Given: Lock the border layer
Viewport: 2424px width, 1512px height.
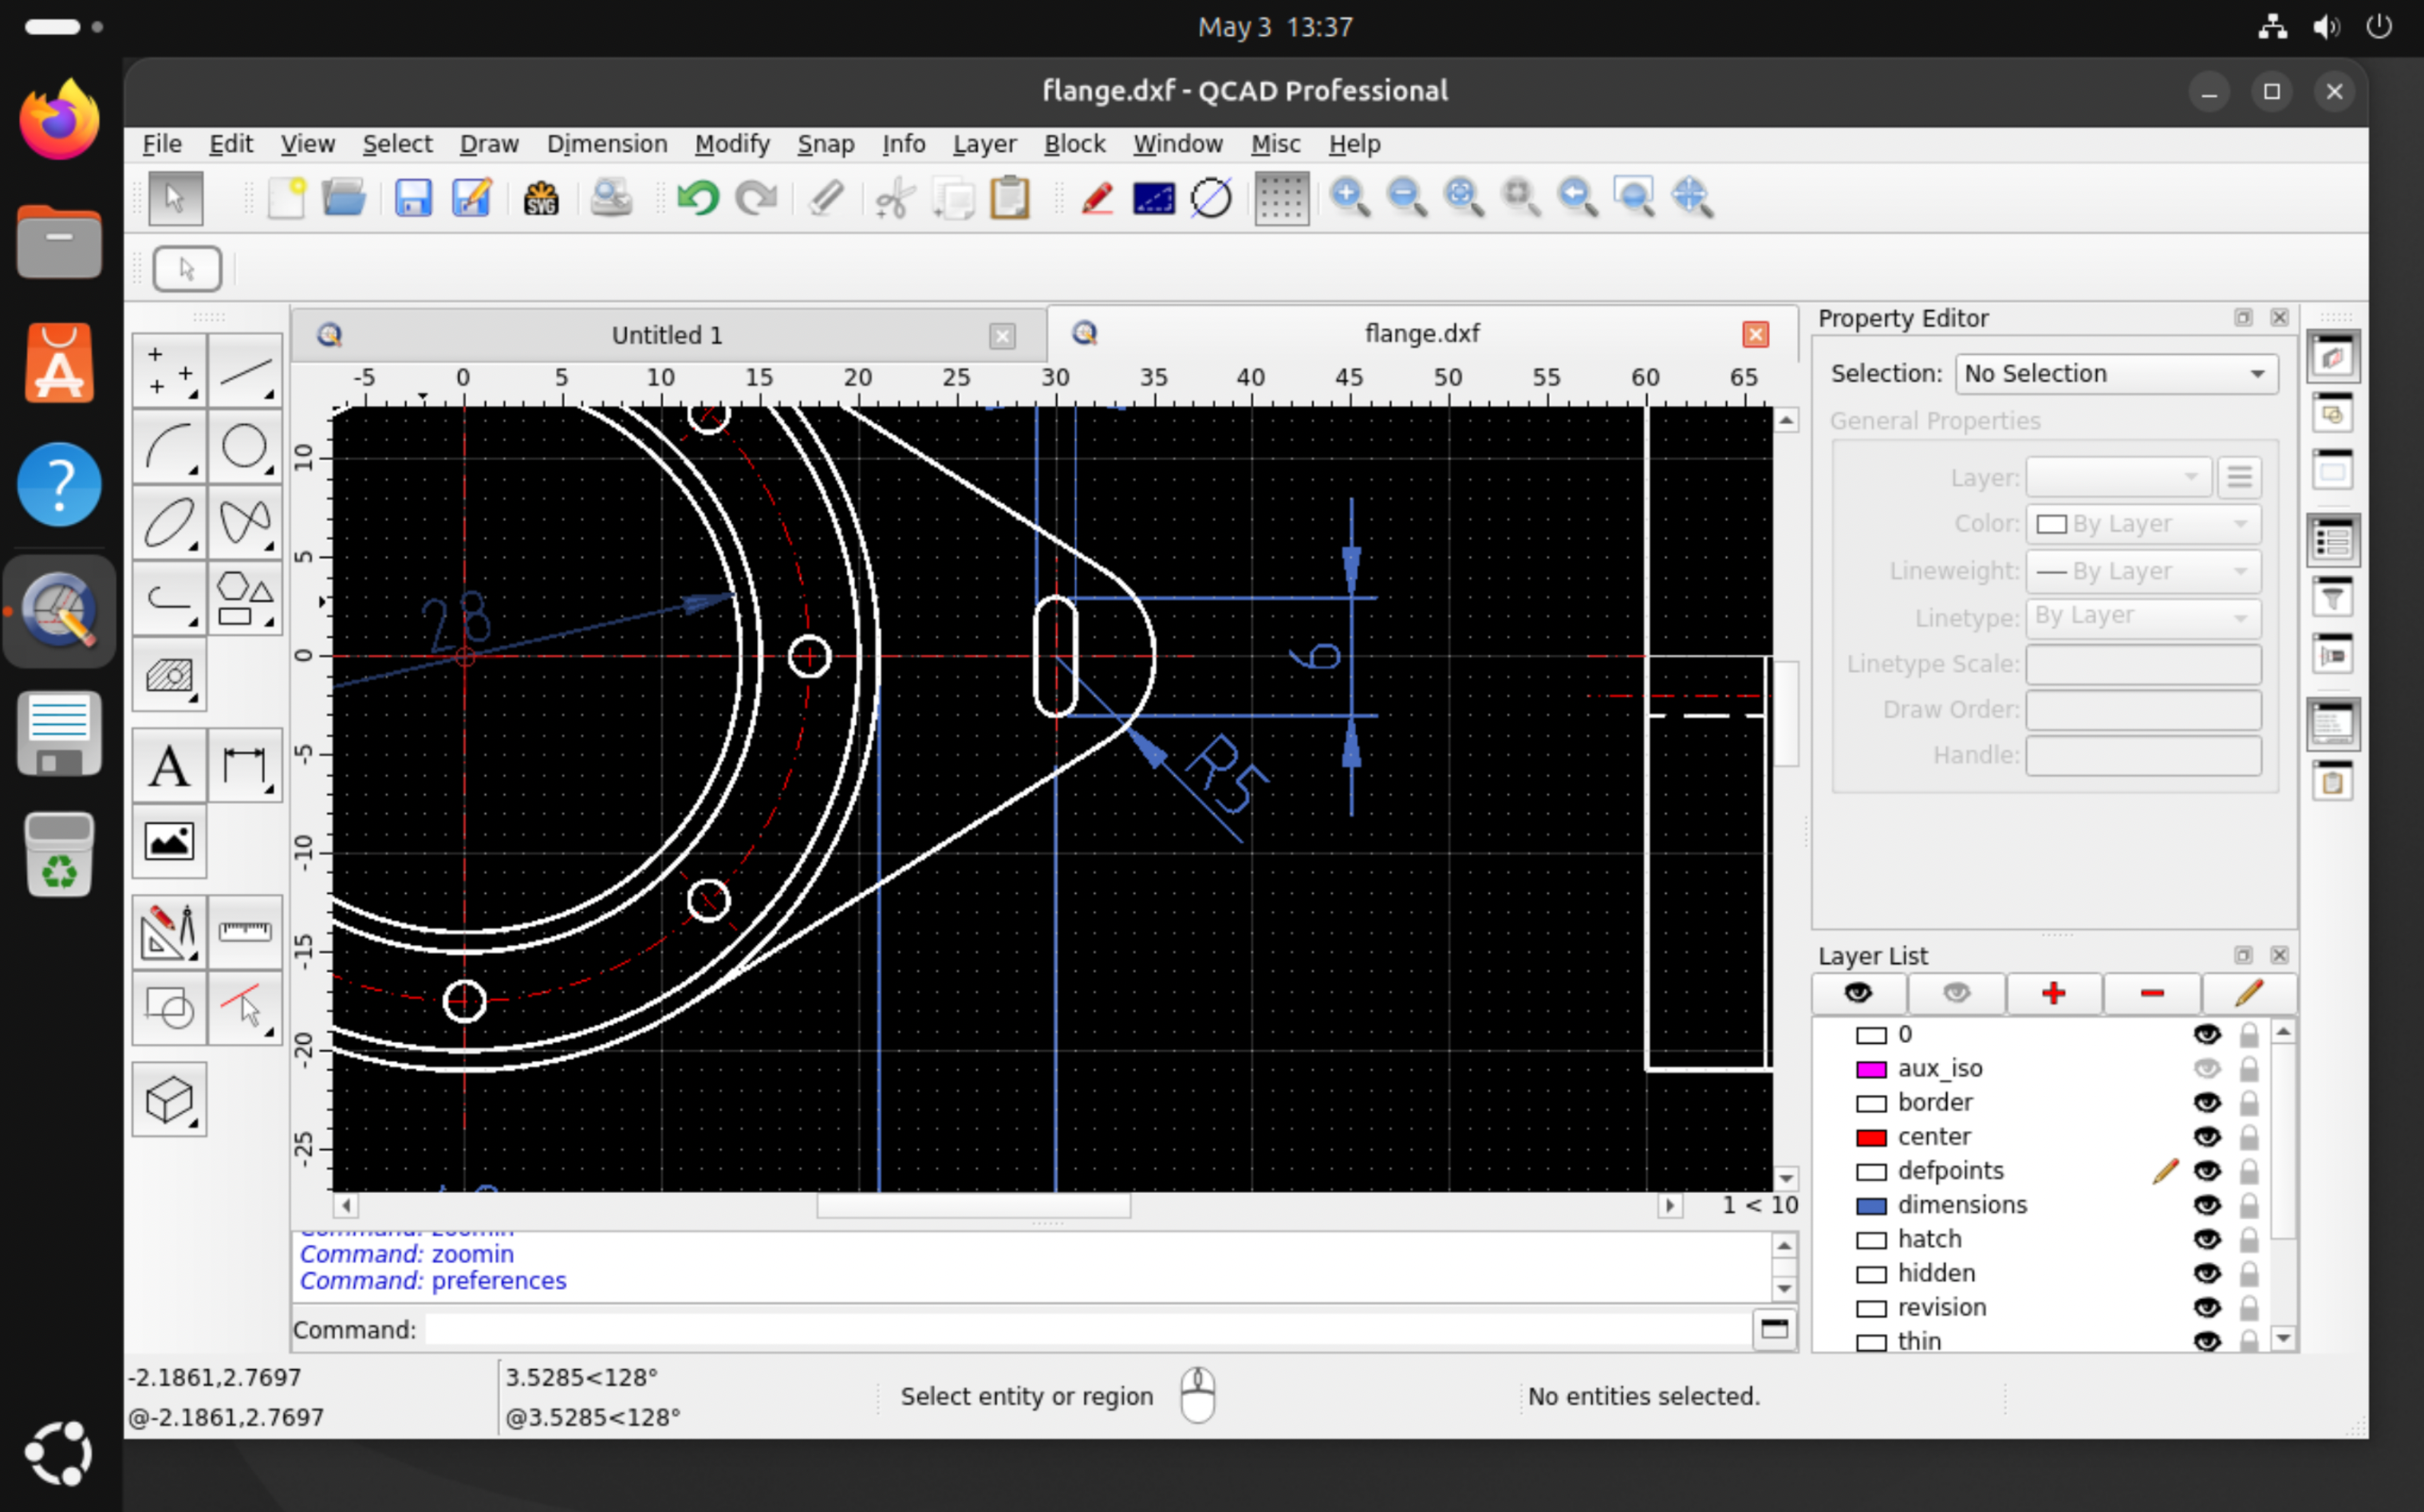Looking at the screenshot, I should click(2249, 1103).
